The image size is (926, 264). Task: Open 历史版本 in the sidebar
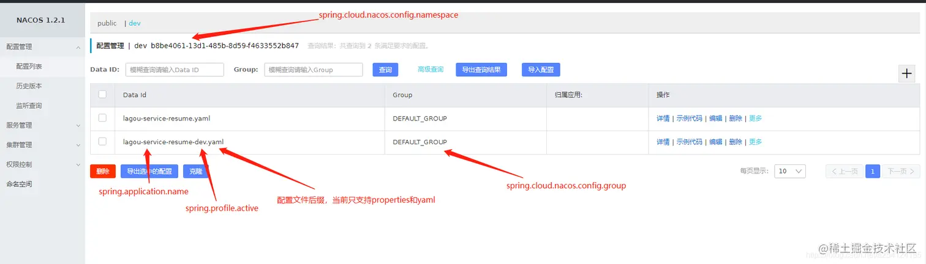[x=29, y=86]
